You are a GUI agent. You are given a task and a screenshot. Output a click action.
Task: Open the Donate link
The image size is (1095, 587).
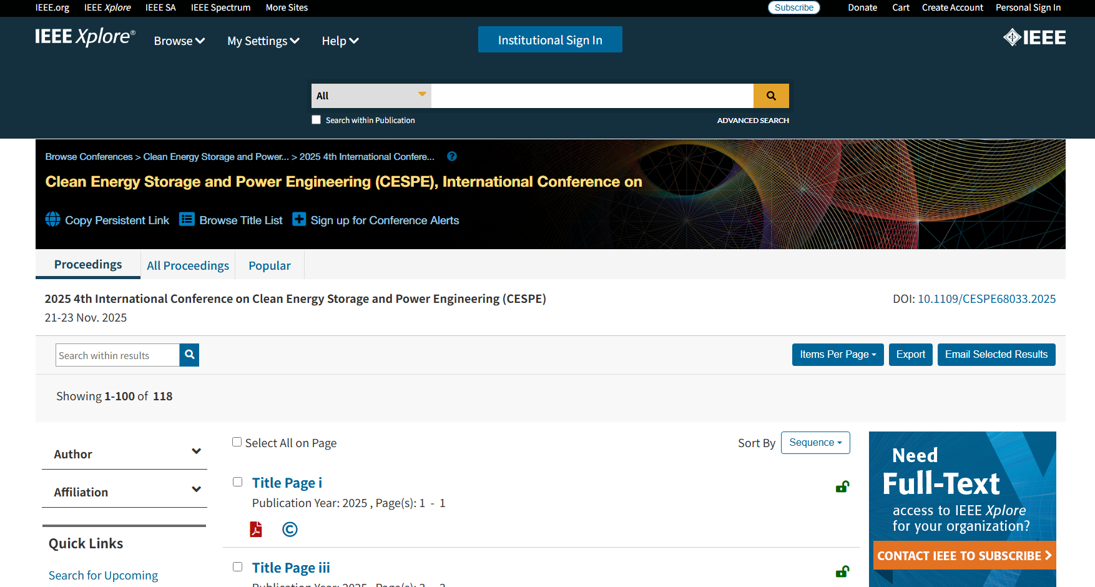coord(862,7)
